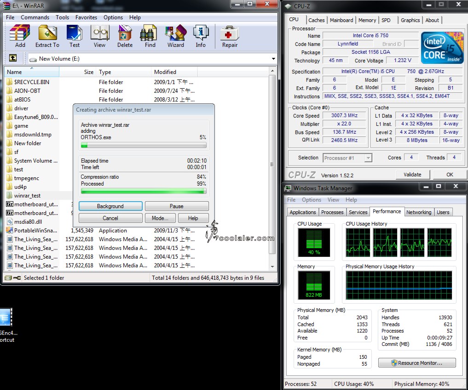Open the WinRAR Favorites menu
Viewport: 468px width, 390px height.
pos(86,17)
